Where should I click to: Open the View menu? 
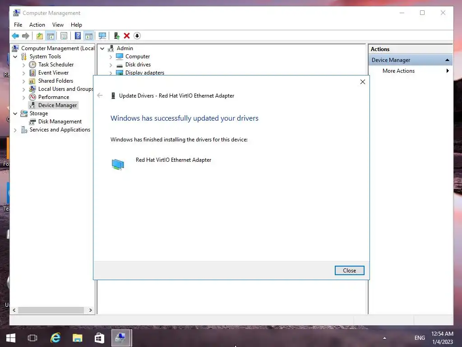[58, 25]
